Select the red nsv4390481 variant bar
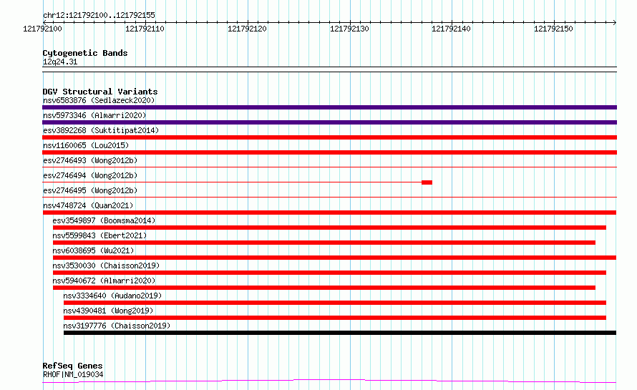 tap(335, 318)
